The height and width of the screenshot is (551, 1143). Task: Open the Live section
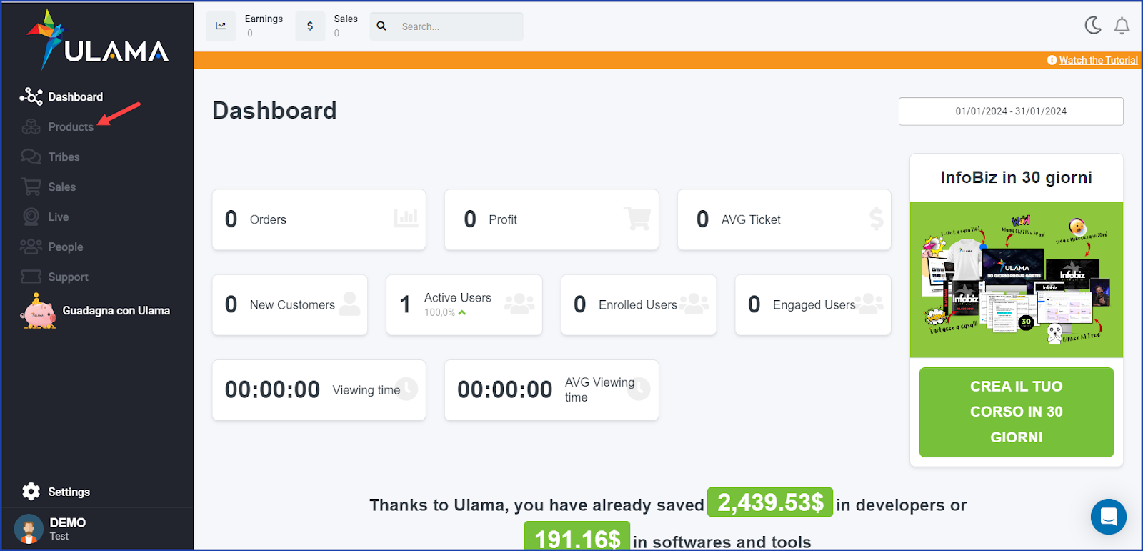[x=59, y=217]
